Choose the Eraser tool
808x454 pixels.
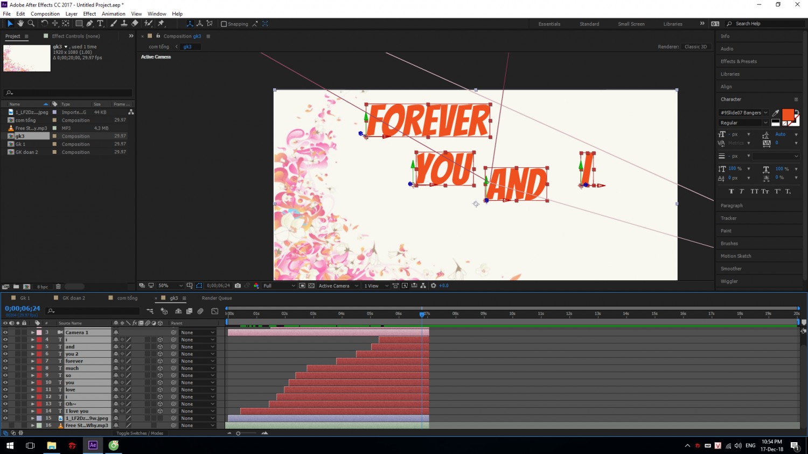click(135, 24)
